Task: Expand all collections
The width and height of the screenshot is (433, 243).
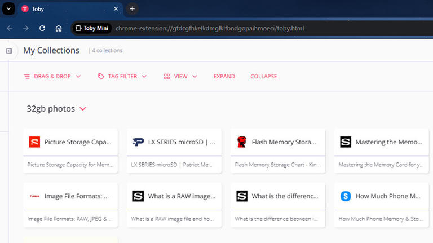Action: click(224, 76)
